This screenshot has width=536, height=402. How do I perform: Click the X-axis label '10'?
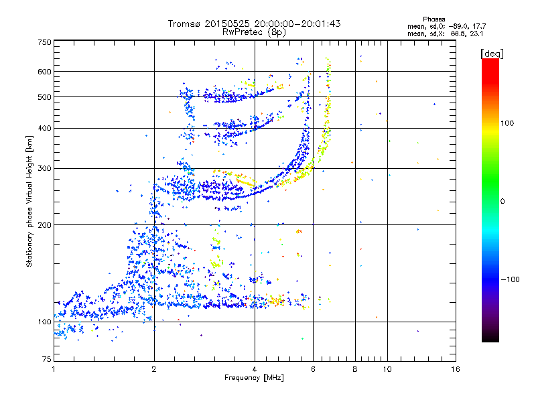pos(387,369)
